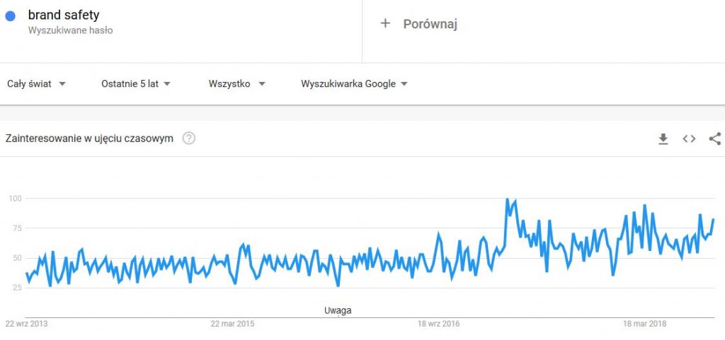The width and height of the screenshot is (725, 340).
Task: Click the 18 mar 2018 axis label
Action: point(645,324)
